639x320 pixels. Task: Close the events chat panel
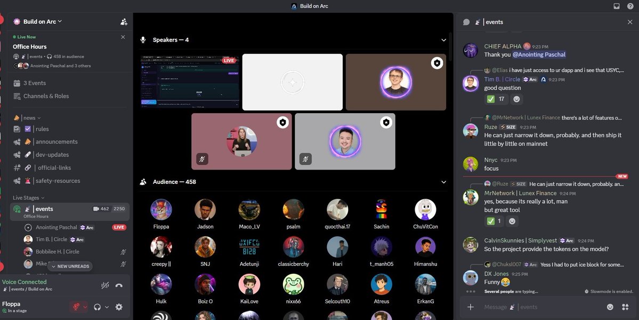630,22
